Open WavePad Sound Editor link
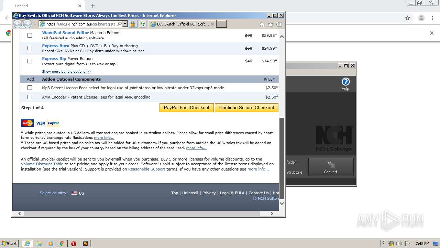The height and width of the screenshot is (248, 440). [x=65, y=33]
